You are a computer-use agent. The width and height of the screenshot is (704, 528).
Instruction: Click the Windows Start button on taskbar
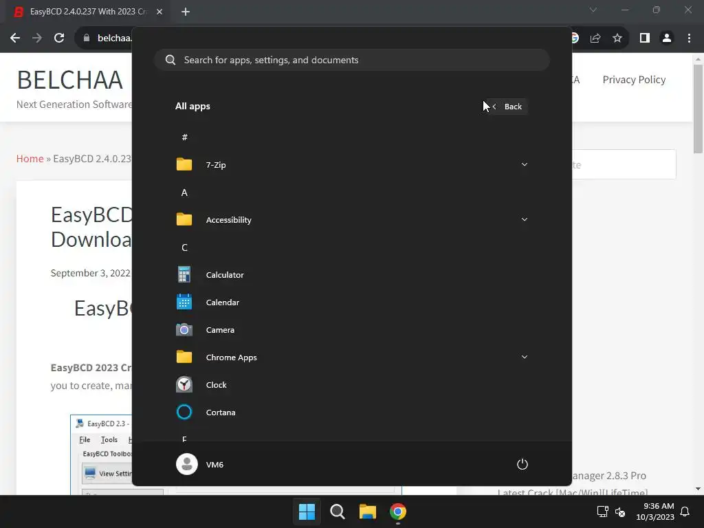[307, 511]
